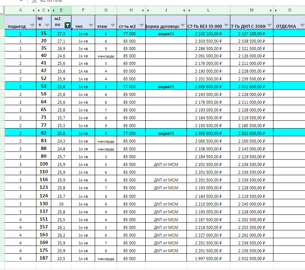Open the filter for the подьезд column
Image resolution: width=305 pixels, height=270 pixels.
[x=32, y=26]
